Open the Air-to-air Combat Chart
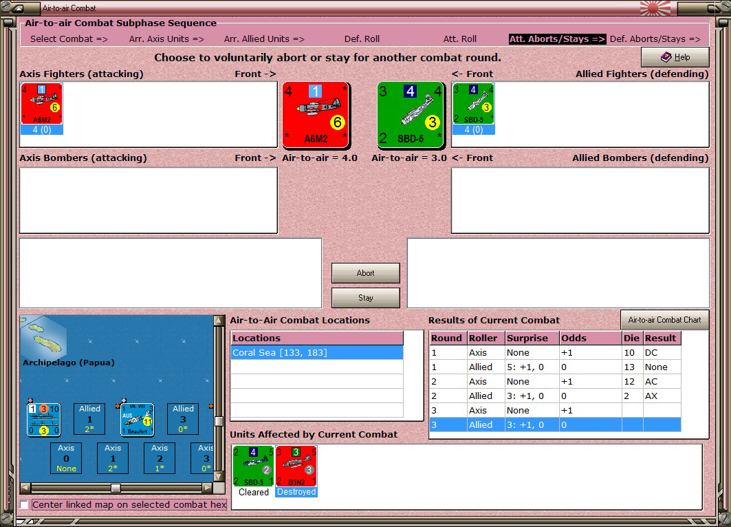The width and height of the screenshot is (731, 527). (664, 319)
